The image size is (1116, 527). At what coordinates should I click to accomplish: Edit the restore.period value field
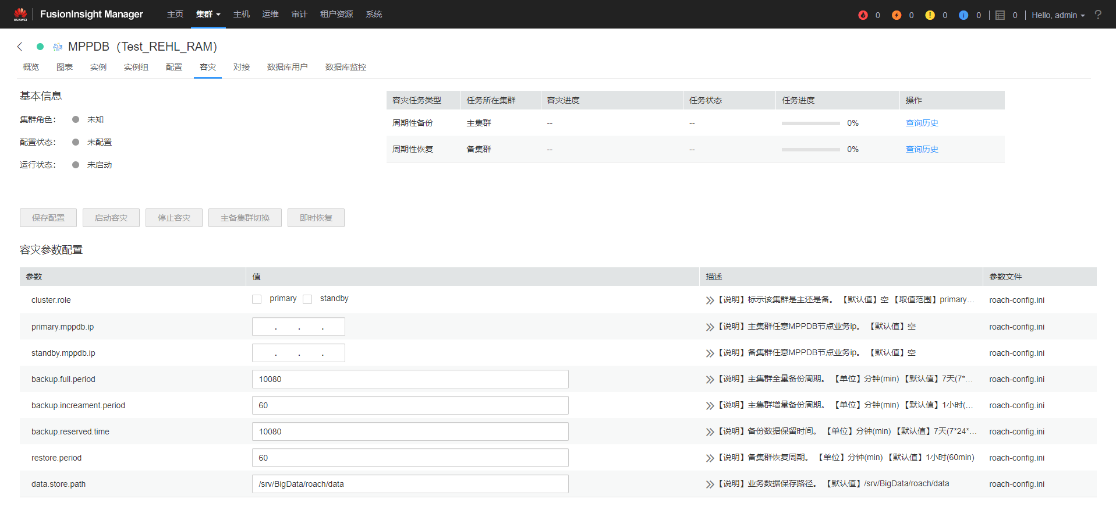pyautogui.click(x=410, y=458)
